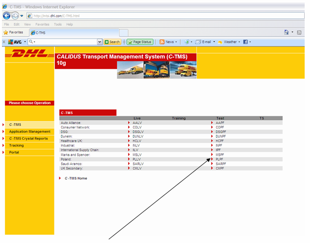Open the DSGLV live link
Image resolution: width=310 pixels, height=243 pixels.
138,132
